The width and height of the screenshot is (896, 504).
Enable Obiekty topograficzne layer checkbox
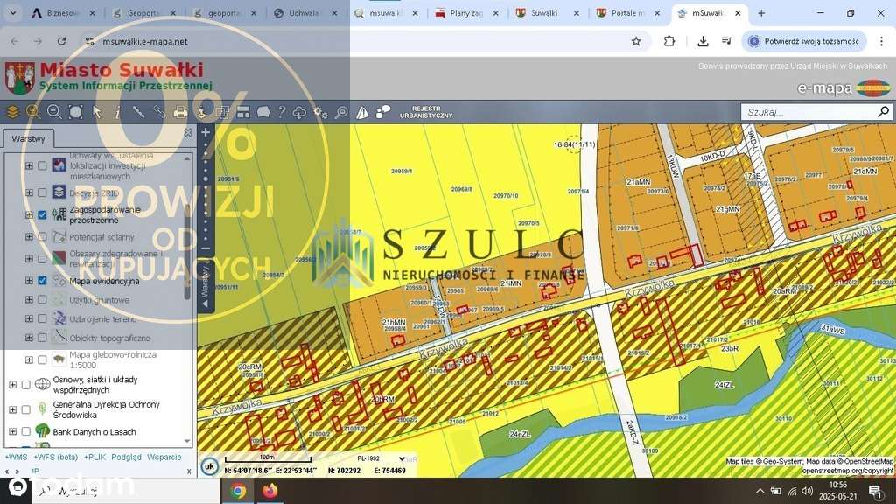pyautogui.click(x=42, y=338)
